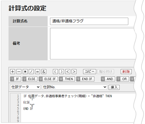The width and height of the screenshot is (145, 124).
Task: Insert the plus operator
Action: point(13,72)
